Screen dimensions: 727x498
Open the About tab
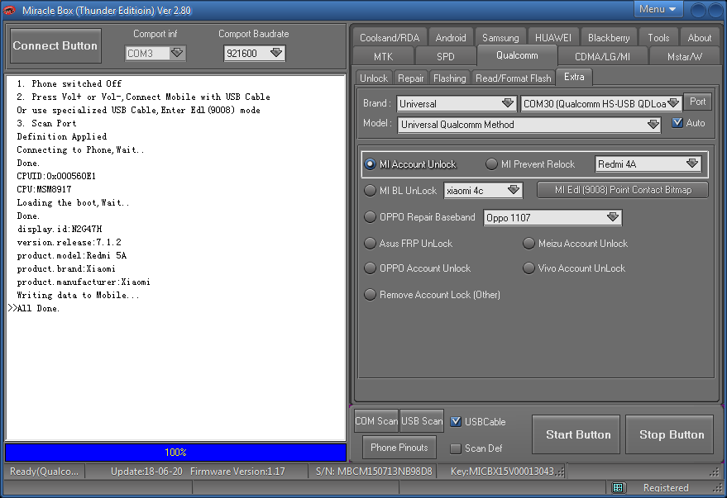click(699, 37)
